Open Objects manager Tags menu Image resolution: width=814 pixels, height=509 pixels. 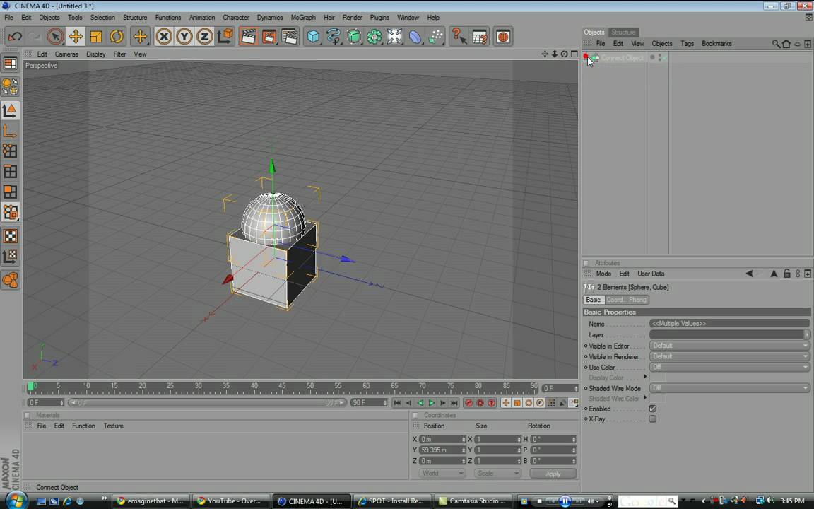pyautogui.click(x=688, y=44)
